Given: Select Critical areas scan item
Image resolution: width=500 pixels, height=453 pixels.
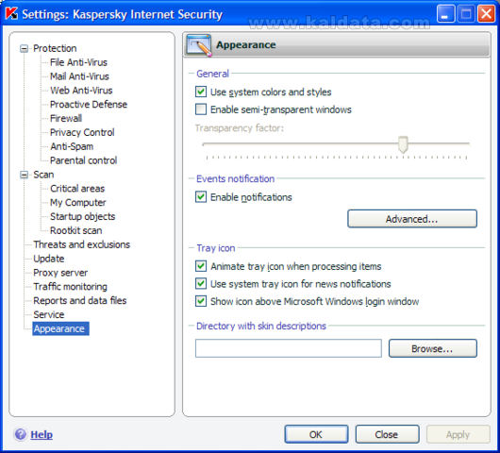Looking at the screenshot, I should coord(77,189).
